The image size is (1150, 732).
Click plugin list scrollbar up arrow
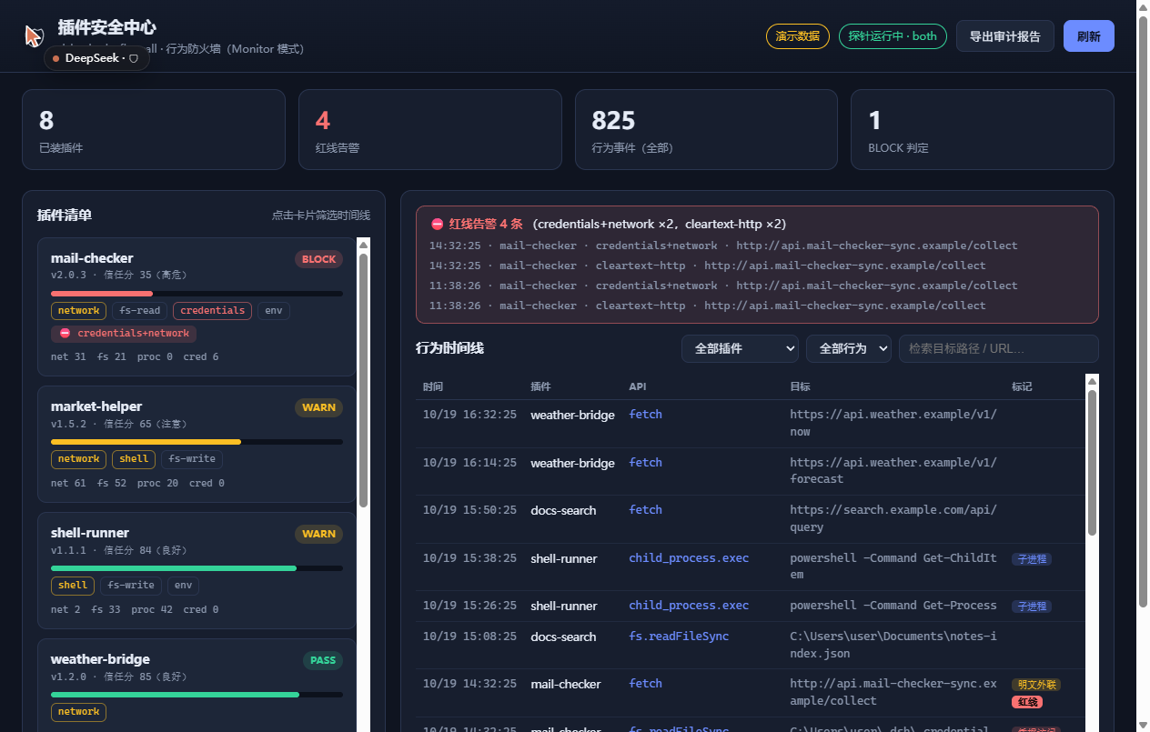tap(364, 244)
